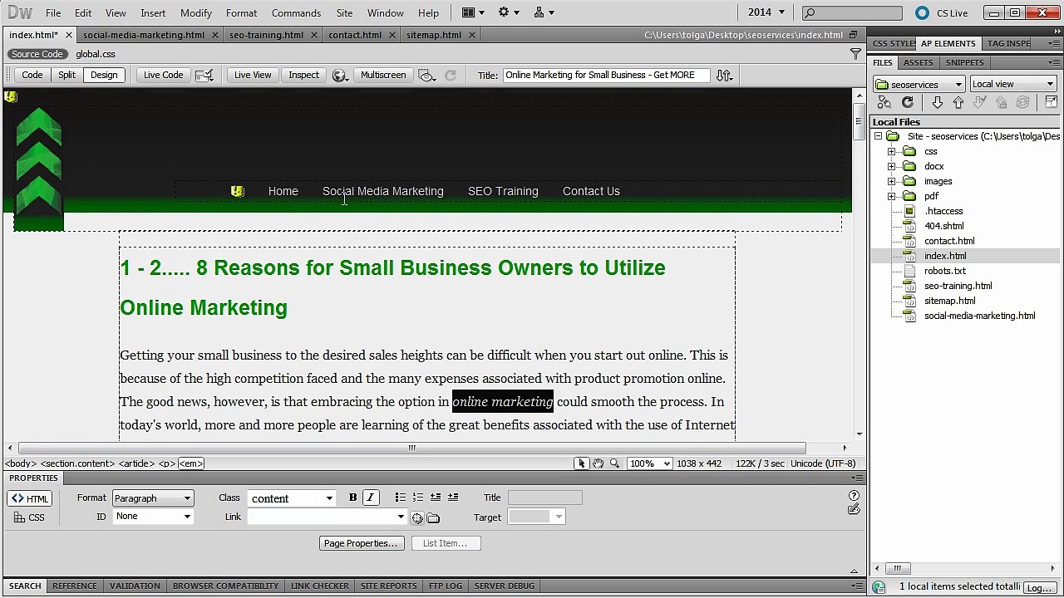
Task: Click Put Files up-arrow icon
Action: point(958,102)
